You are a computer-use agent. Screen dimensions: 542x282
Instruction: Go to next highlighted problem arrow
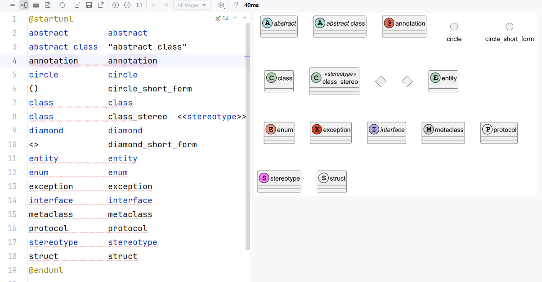click(245, 18)
